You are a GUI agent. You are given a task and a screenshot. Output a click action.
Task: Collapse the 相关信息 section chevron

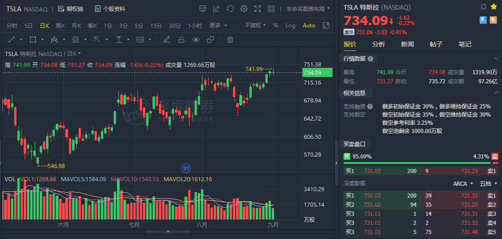click(497, 93)
